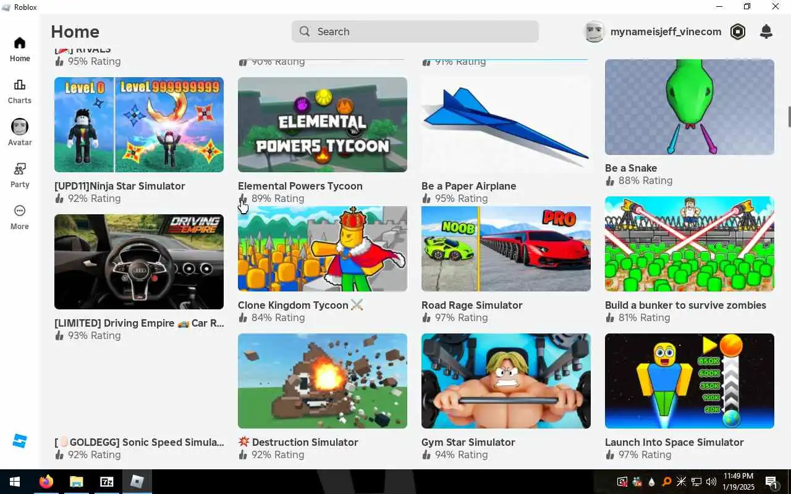Click the vertical scrollbar thumb
Screen dimensions: 791x494
coord(789,116)
